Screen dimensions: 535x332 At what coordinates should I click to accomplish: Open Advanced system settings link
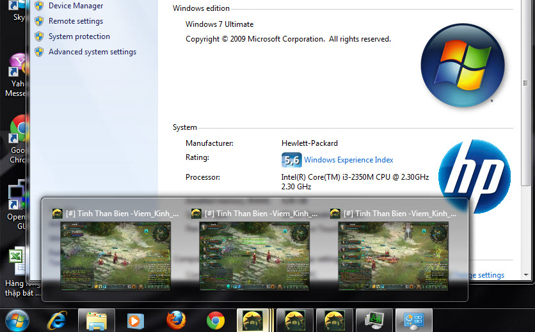[92, 52]
